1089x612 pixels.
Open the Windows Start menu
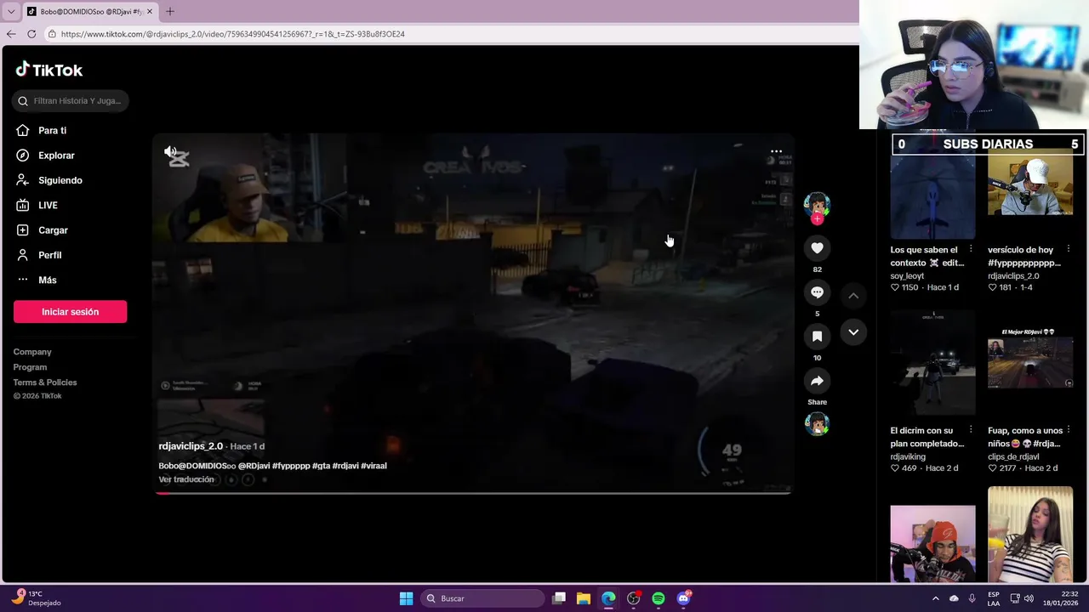pyautogui.click(x=406, y=598)
